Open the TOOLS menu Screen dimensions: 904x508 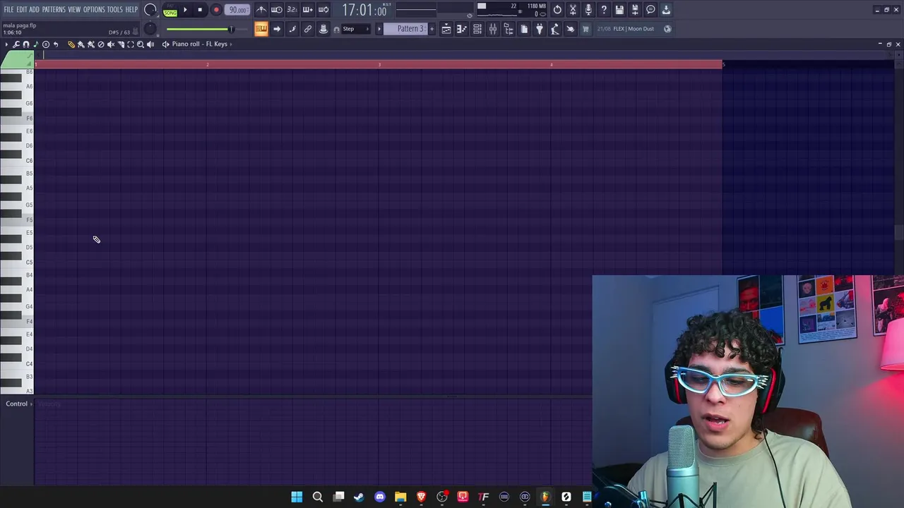tap(114, 10)
